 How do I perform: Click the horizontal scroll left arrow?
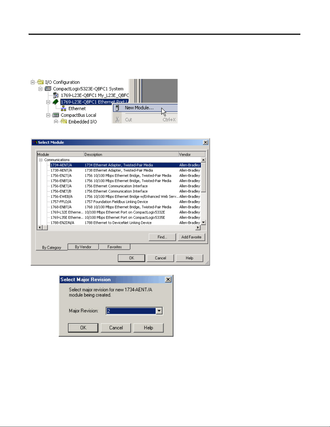tap(40, 228)
